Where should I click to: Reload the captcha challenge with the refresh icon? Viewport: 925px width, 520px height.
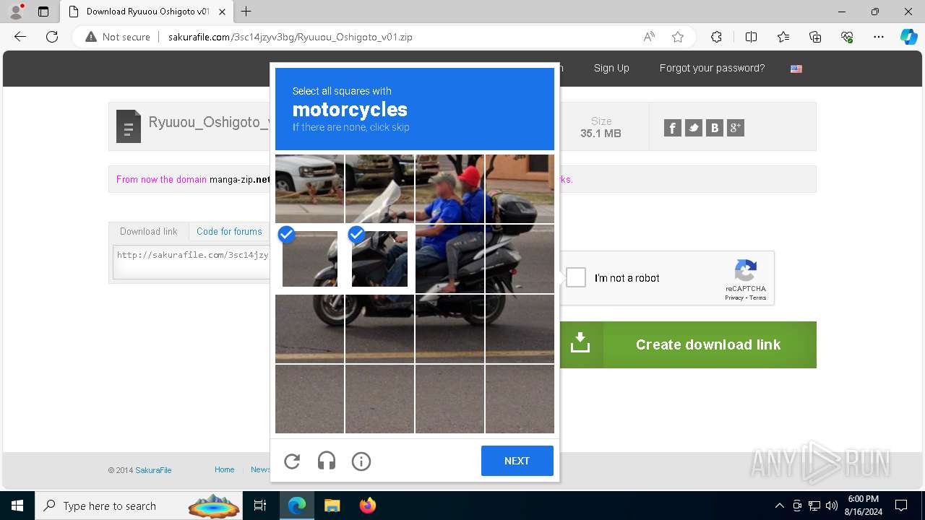click(292, 461)
